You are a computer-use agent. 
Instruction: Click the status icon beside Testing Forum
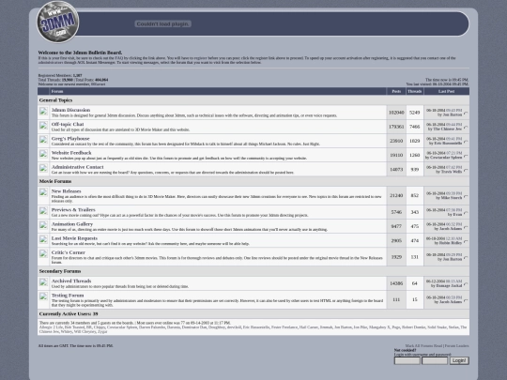click(43, 296)
